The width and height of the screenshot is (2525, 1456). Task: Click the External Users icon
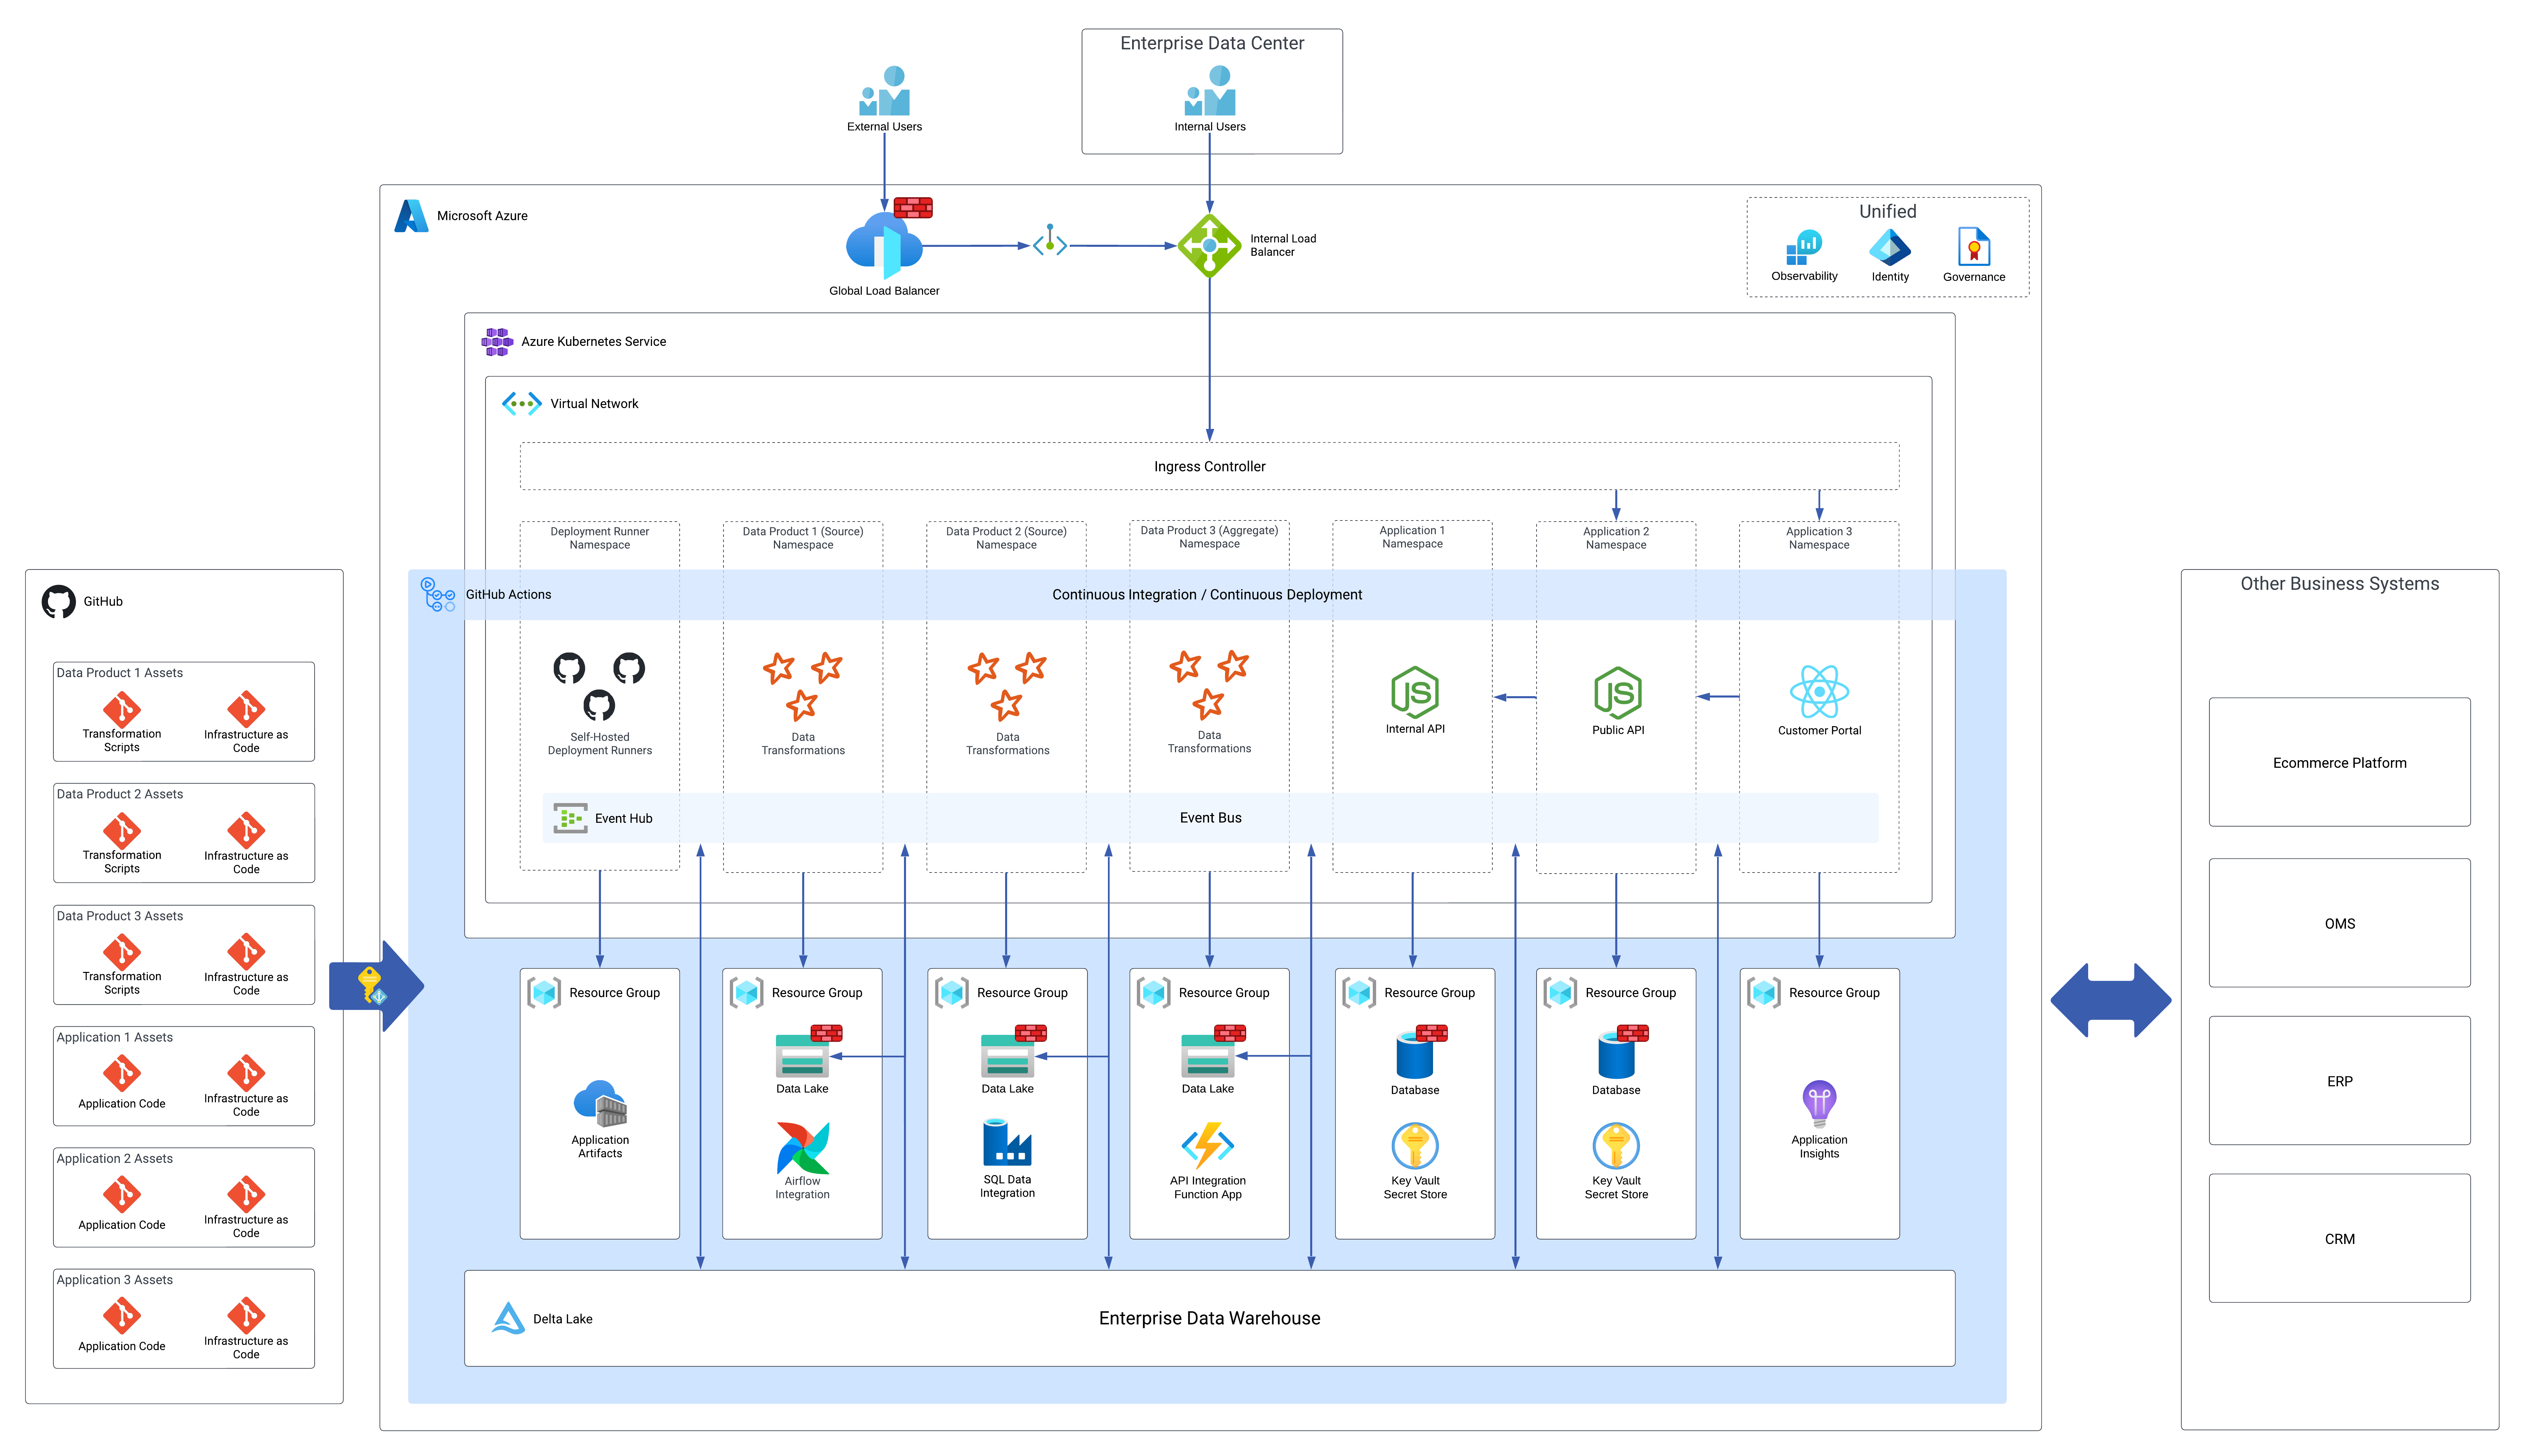tap(884, 91)
